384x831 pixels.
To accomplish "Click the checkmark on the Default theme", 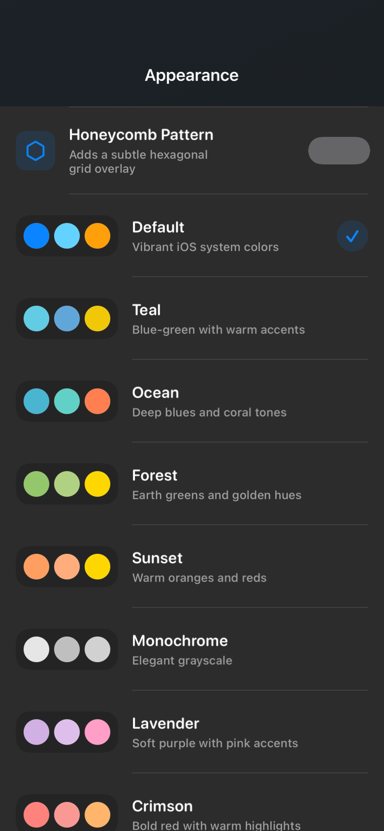I will [352, 236].
